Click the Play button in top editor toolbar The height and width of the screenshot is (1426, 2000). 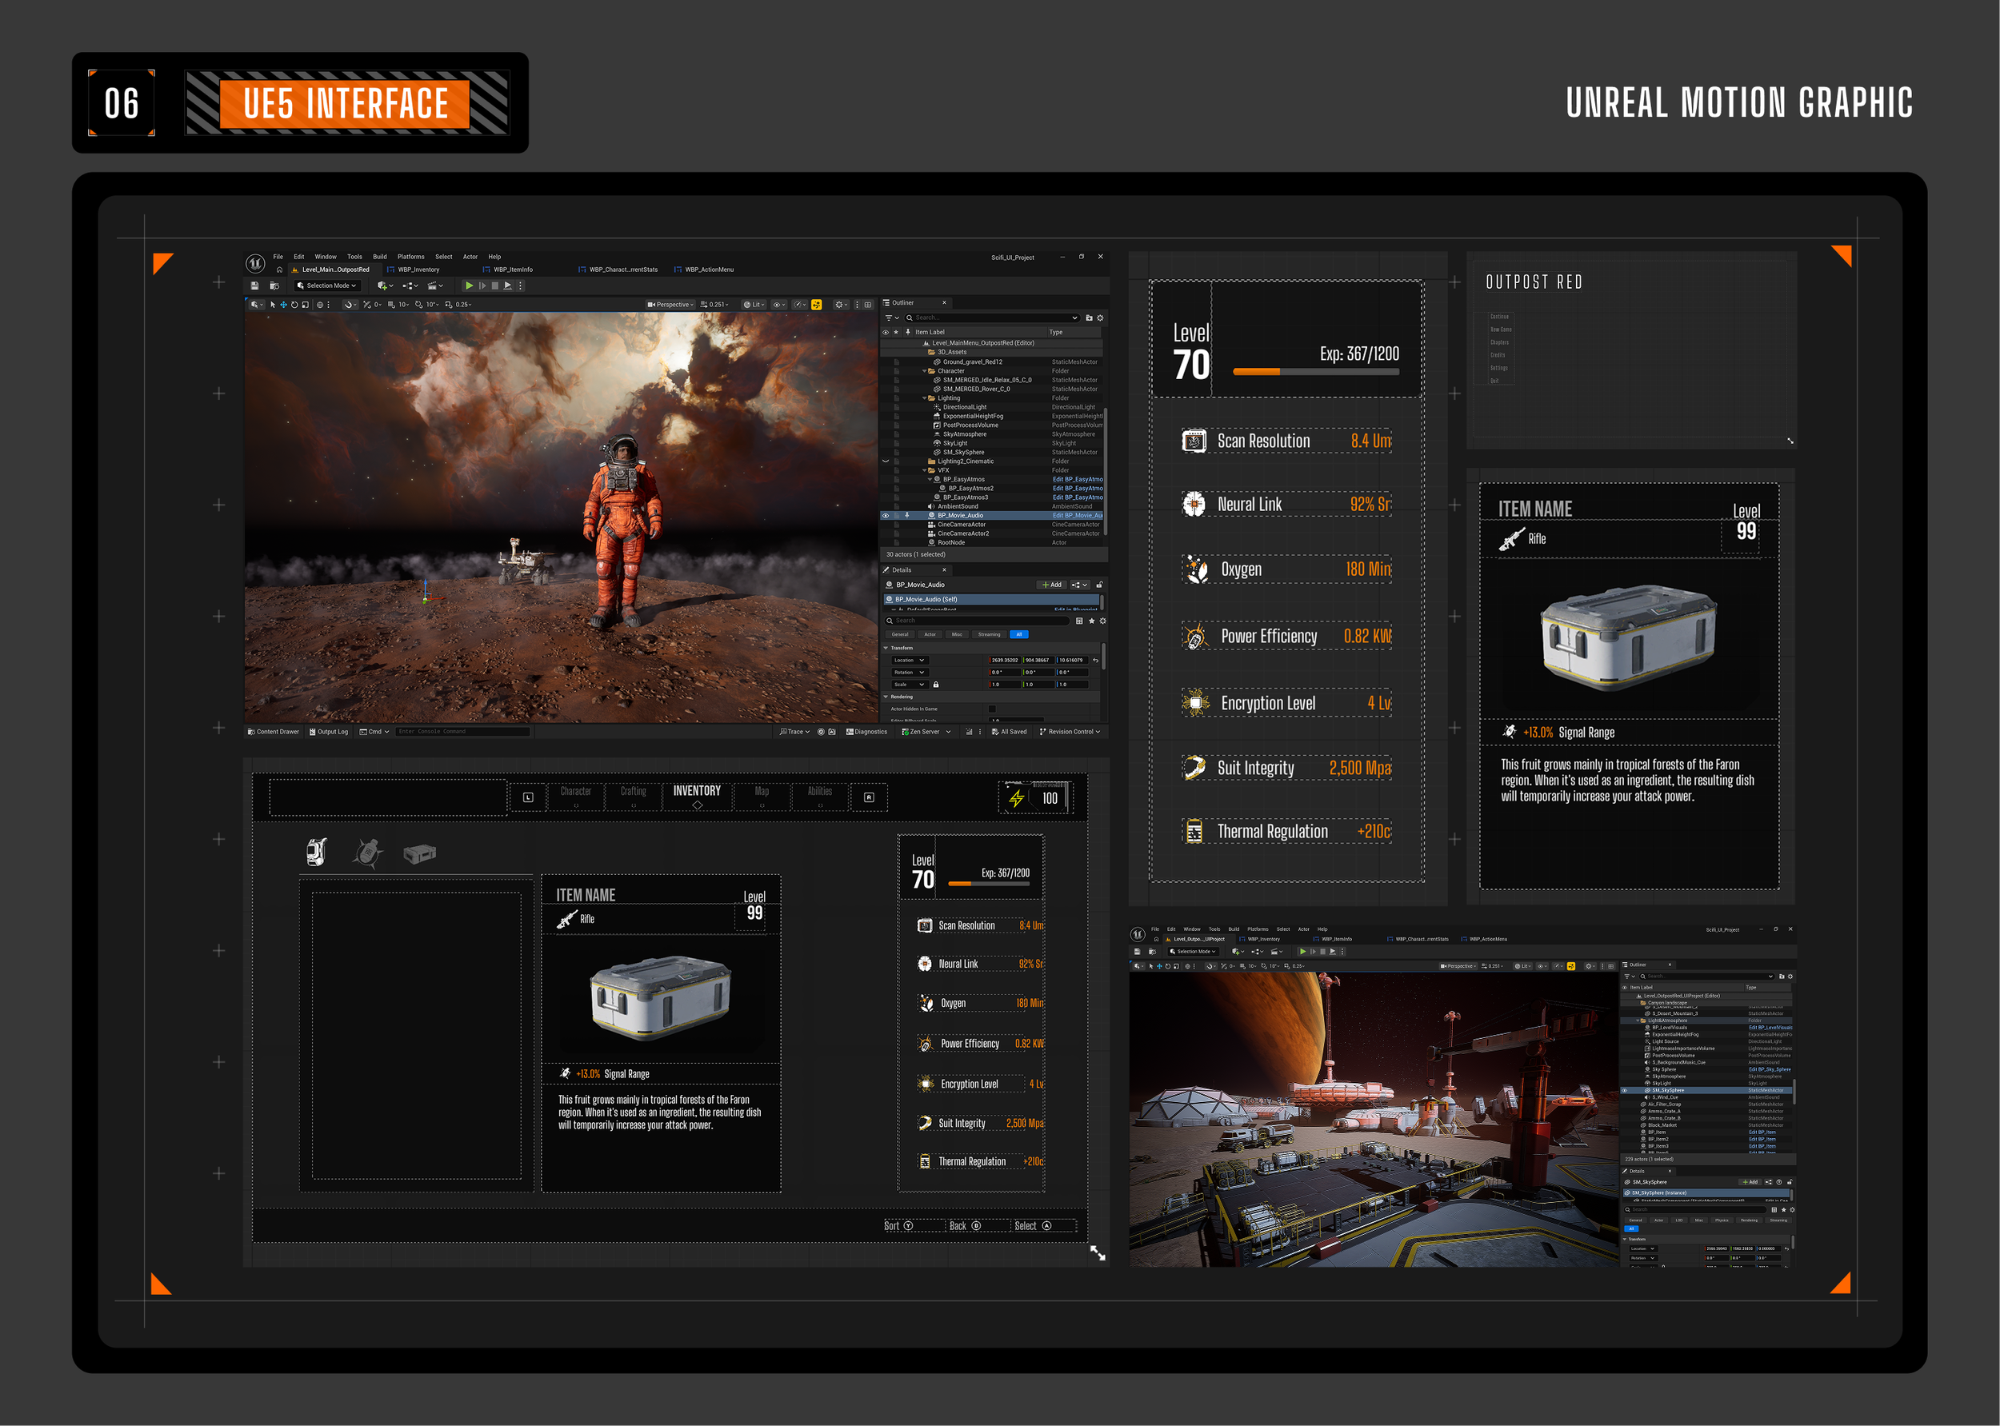(469, 286)
